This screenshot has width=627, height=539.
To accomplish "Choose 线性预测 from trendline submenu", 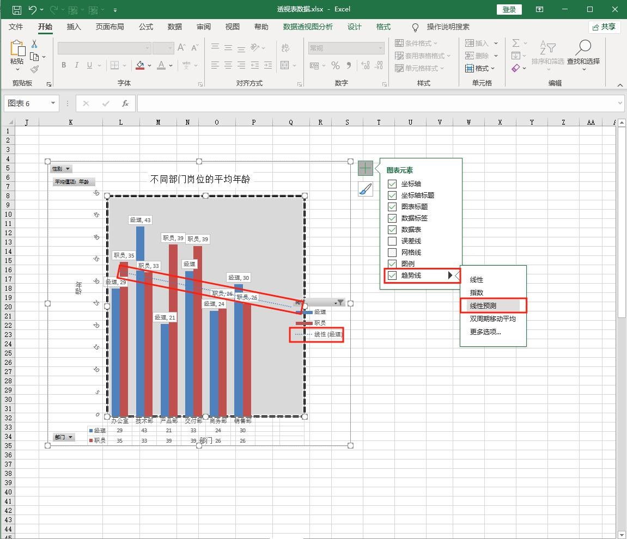I will (x=483, y=306).
